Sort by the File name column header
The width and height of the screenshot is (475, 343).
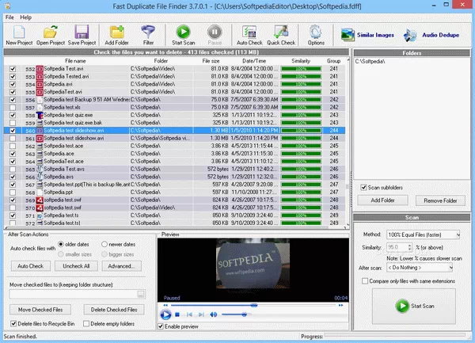pyautogui.click(x=75, y=61)
